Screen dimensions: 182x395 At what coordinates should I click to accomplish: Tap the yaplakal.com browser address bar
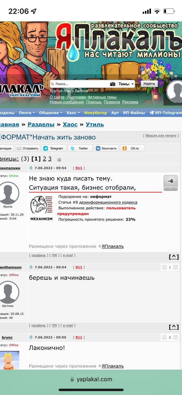pyautogui.click(x=91, y=379)
